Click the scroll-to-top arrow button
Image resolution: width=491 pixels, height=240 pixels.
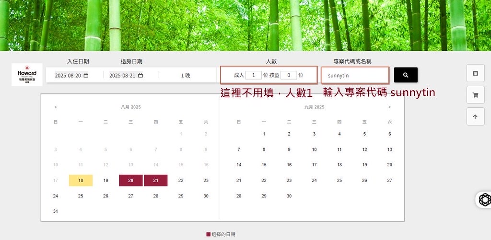[475, 116]
